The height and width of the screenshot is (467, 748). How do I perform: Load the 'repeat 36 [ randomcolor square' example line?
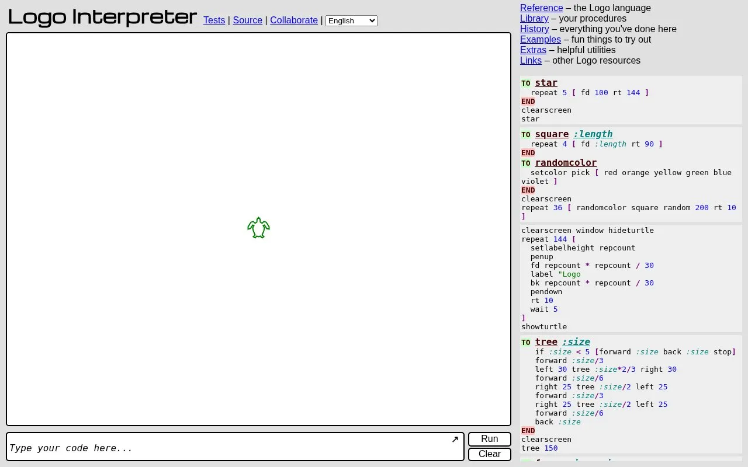(629, 212)
